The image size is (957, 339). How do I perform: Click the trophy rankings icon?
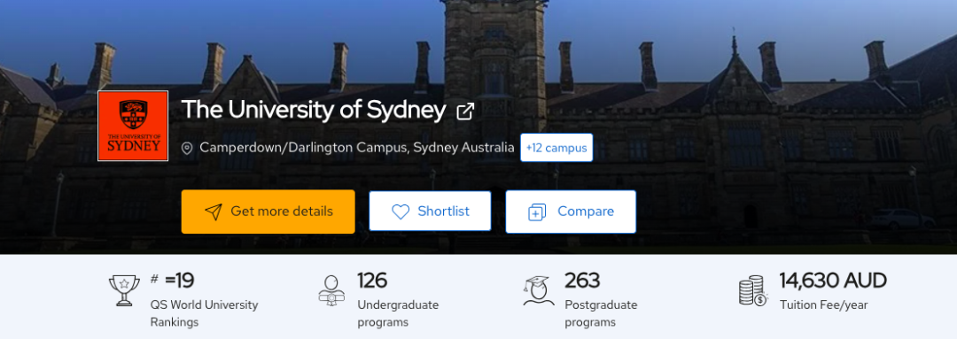click(x=124, y=291)
